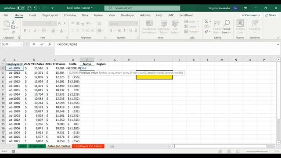Open Customize Quick Access Toolbar dropdown
Image resolution: width=281 pixels, height=158 pixels.
click(x=52, y=8)
